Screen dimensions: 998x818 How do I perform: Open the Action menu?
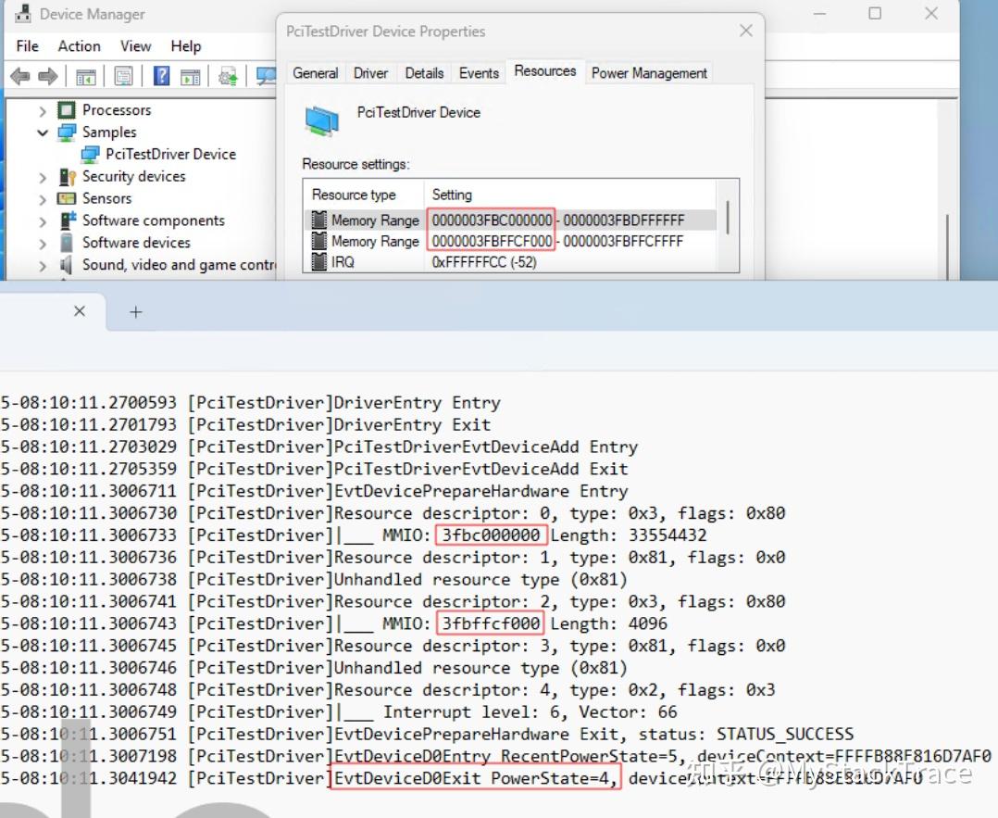(79, 45)
